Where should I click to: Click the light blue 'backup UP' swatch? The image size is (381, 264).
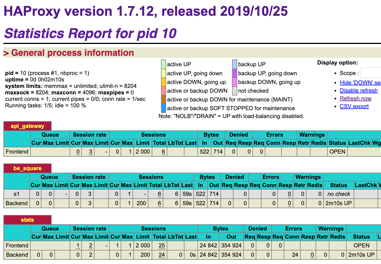point(235,64)
